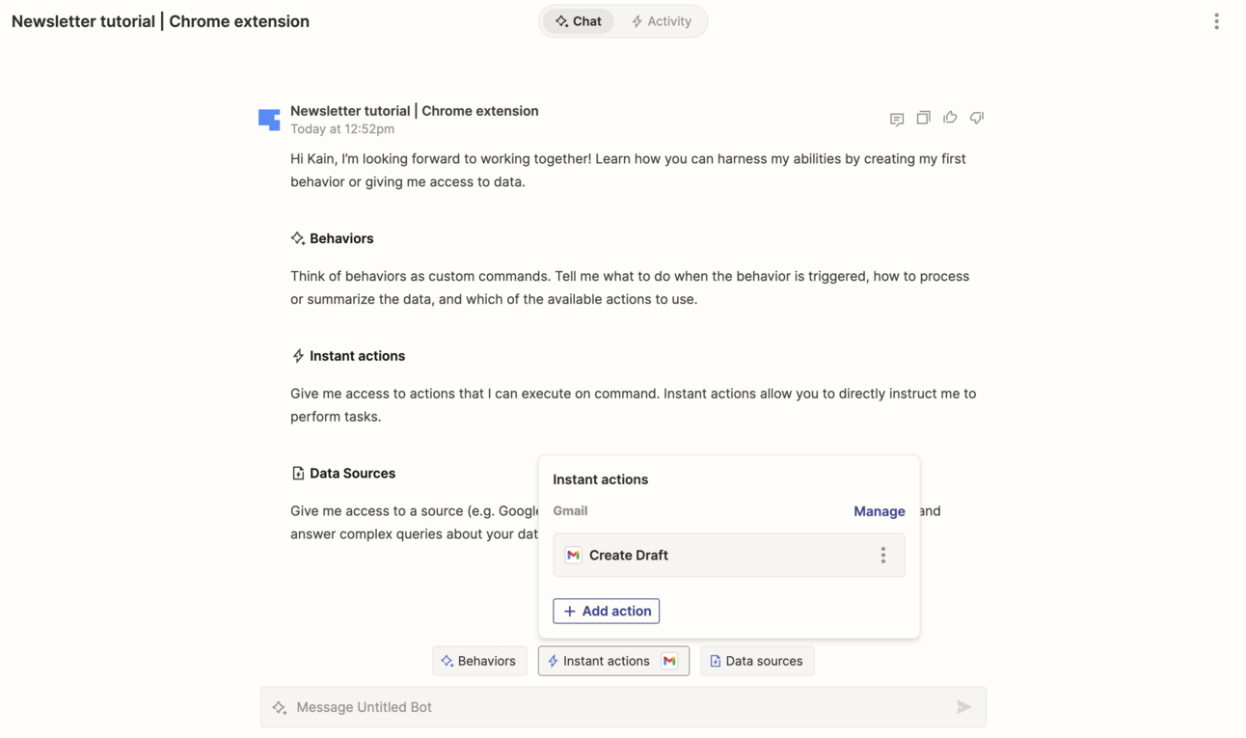This screenshot has height=738, width=1246.
Task: Click the Manage link for Gmail
Action: tap(879, 511)
